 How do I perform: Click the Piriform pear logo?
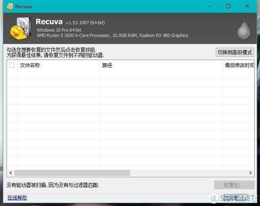[x=244, y=29]
